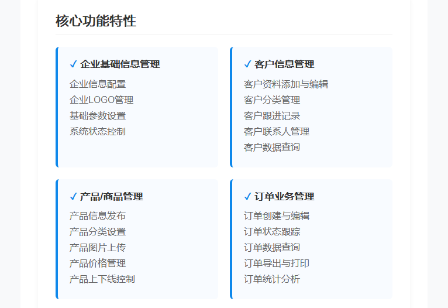
Task: Click the 客户信息管理 card title
Action: (284, 64)
